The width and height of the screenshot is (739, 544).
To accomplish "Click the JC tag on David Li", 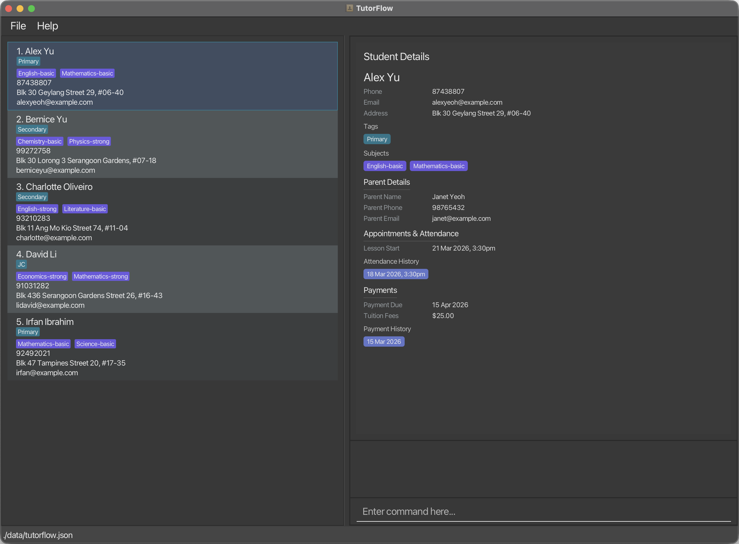I will [x=21, y=265].
